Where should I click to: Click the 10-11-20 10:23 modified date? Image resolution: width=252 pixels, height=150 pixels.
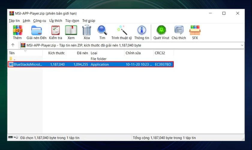coord(139,64)
